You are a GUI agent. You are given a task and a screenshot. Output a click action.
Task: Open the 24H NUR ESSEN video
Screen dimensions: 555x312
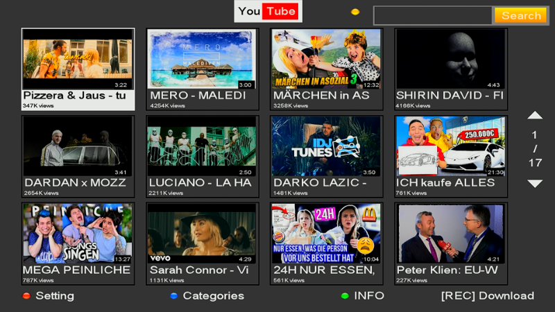[326, 234]
